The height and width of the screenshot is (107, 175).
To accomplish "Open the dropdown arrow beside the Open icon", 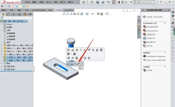I will [x=95, y=2].
